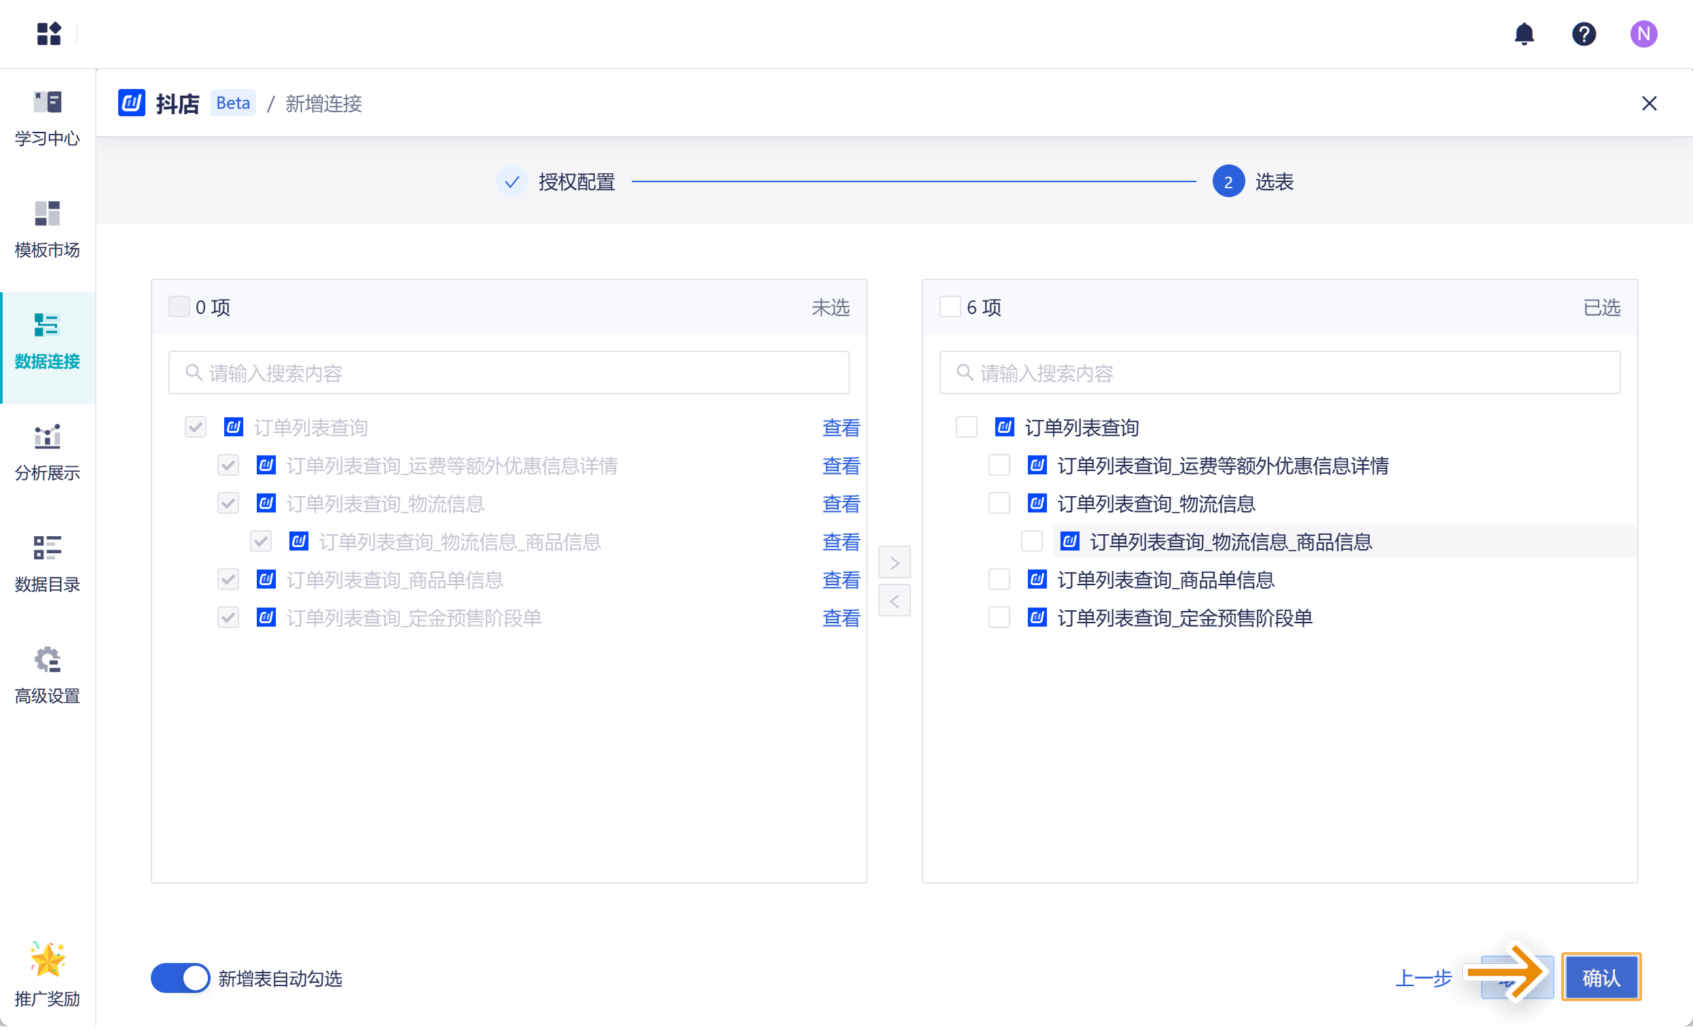
Task: Toggle the 新增表自动勾选 switch
Action: point(180,977)
